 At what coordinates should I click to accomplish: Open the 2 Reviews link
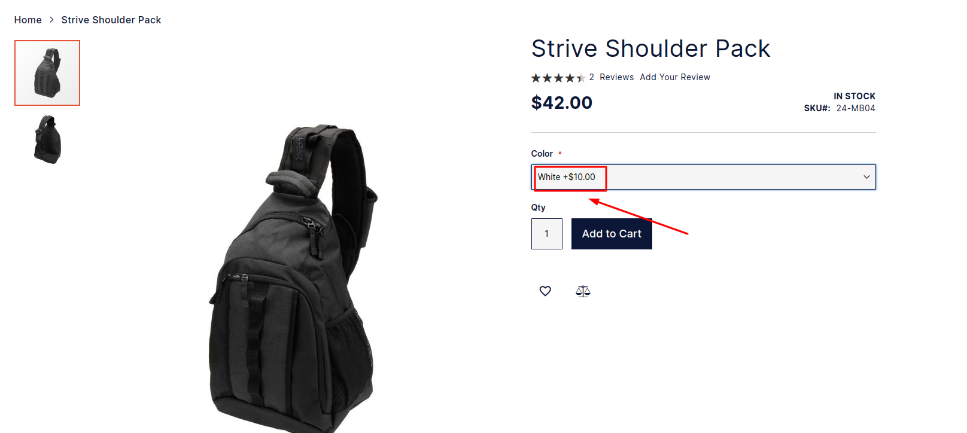pos(612,77)
